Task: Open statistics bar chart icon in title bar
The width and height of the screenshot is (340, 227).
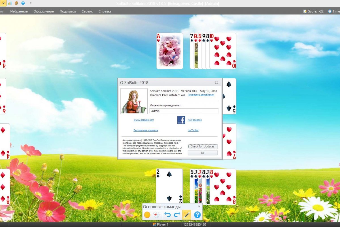Action: [x=10, y=3]
